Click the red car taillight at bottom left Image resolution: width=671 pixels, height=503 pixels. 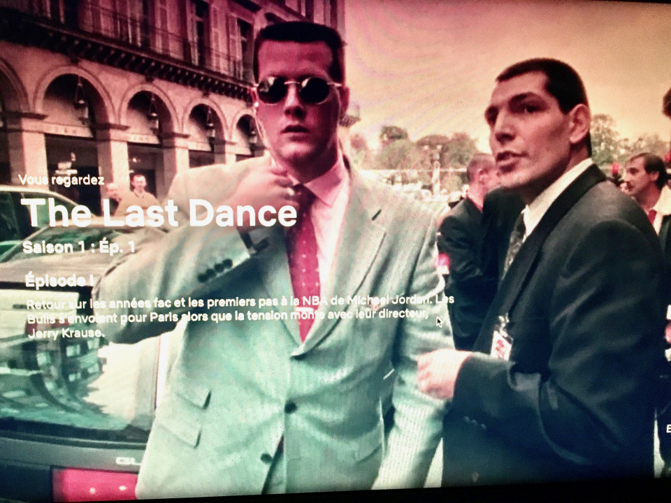click(94, 484)
